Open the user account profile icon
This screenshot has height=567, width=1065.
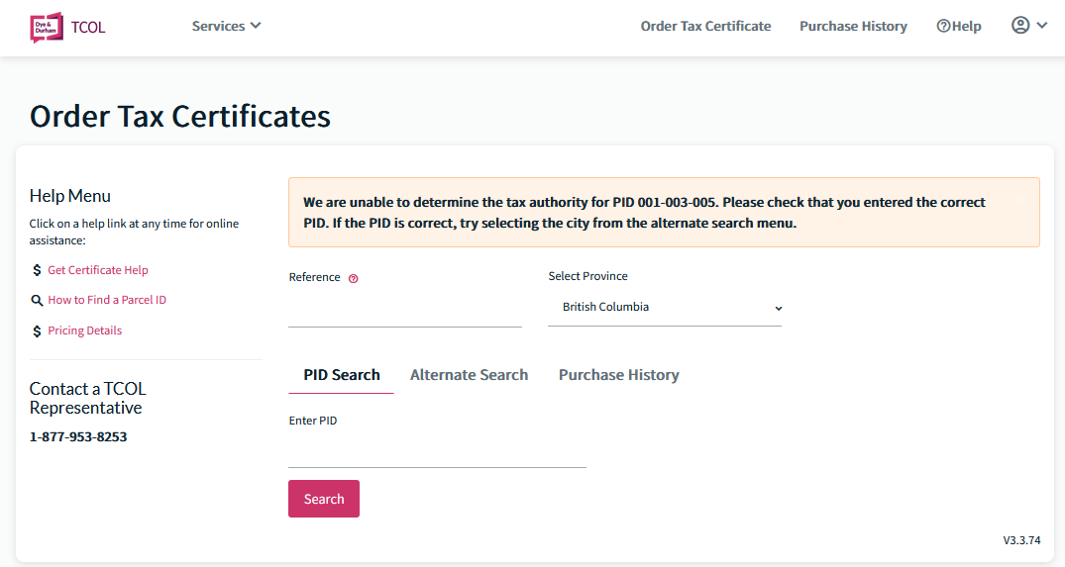pyautogui.click(x=1020, y=26)
